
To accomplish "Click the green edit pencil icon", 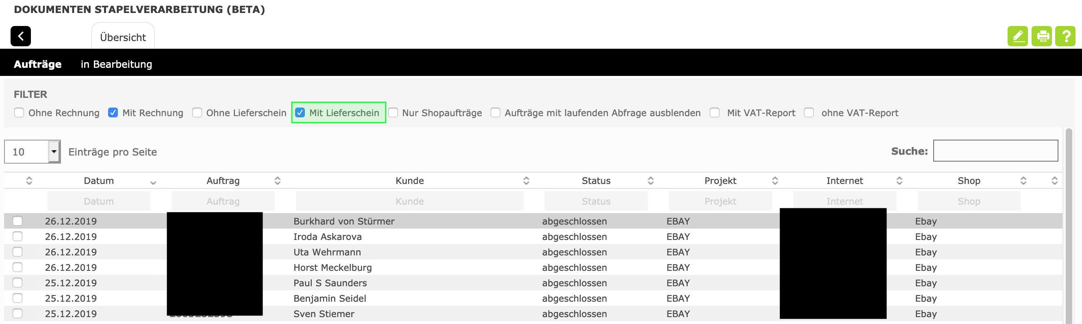I will (x=1017, y=36).
